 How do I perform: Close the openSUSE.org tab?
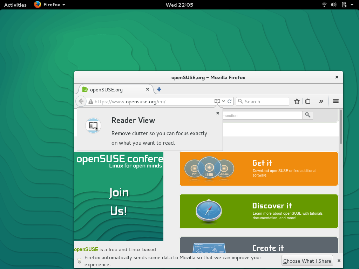148,89
